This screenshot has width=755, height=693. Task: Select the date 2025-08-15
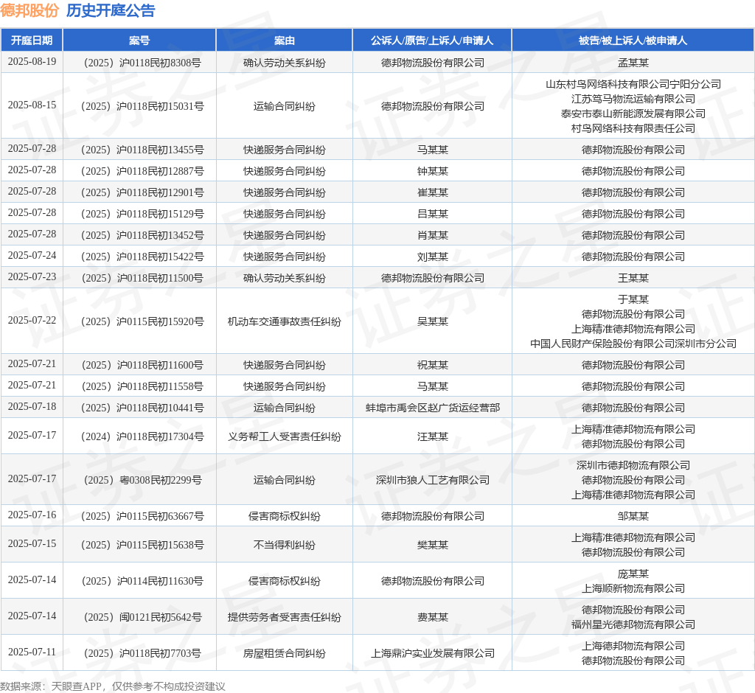pos(32,105)
